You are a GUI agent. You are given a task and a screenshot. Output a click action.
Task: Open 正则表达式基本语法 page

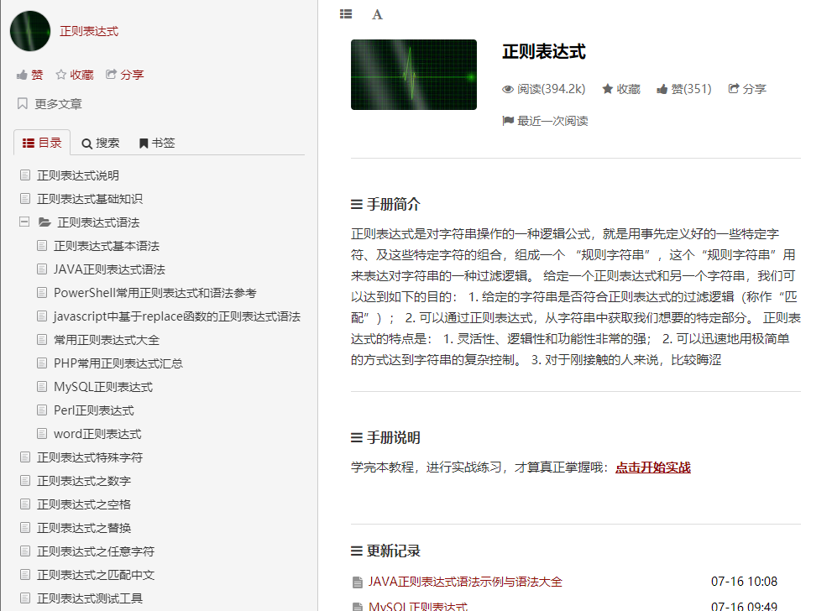pyautogui.click(x=107, y=246)
